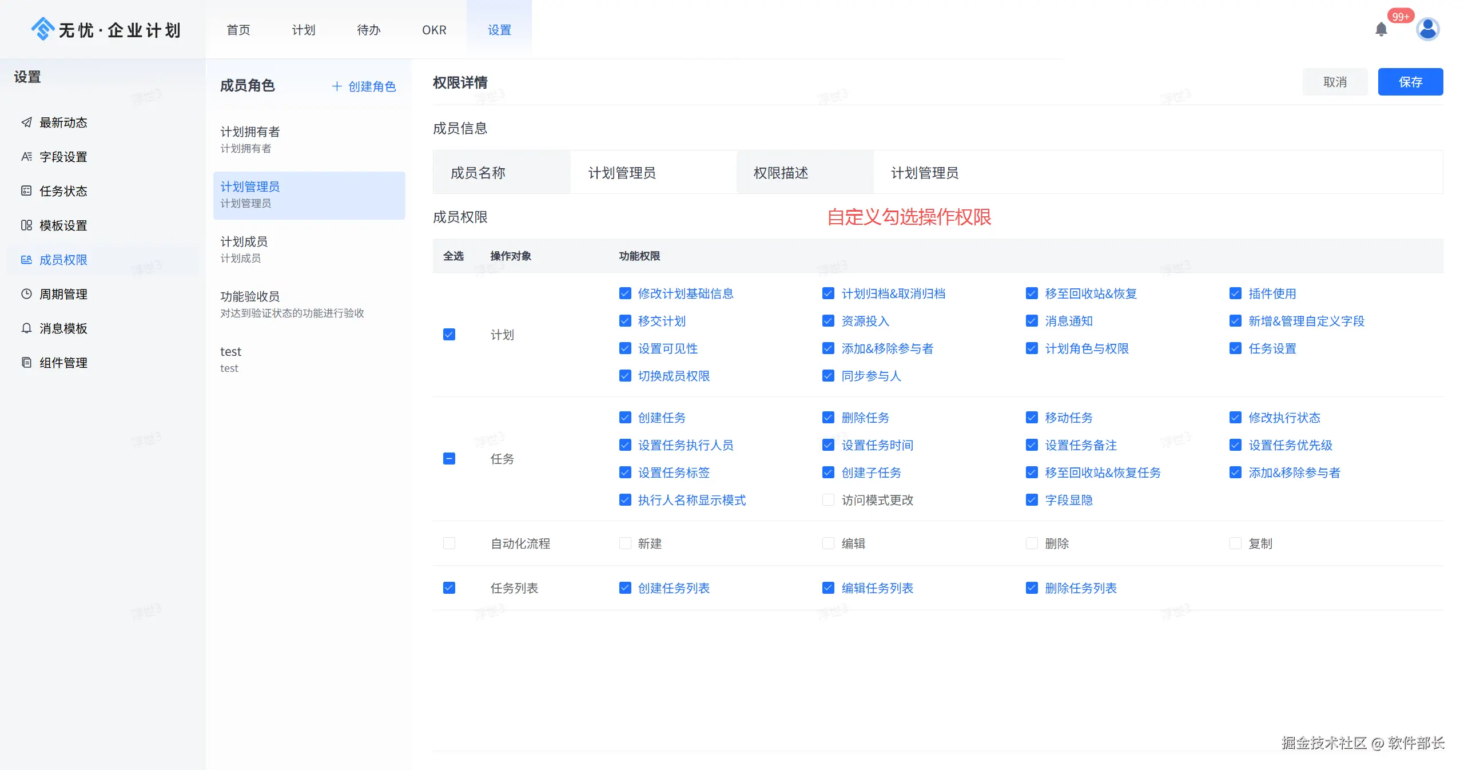Open the user avatar profile
This screenshot has width=1464, height=770.
[1427, 29]
